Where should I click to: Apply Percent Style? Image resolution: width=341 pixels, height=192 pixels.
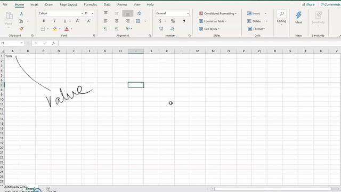tap(173, 21)
